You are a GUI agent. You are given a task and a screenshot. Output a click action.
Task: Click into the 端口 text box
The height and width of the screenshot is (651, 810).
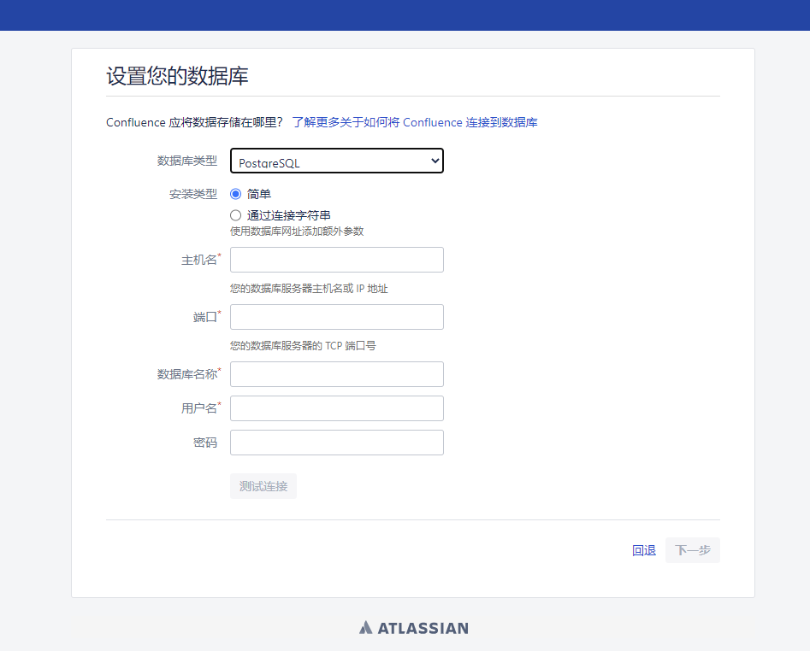(x=337, y=317)
